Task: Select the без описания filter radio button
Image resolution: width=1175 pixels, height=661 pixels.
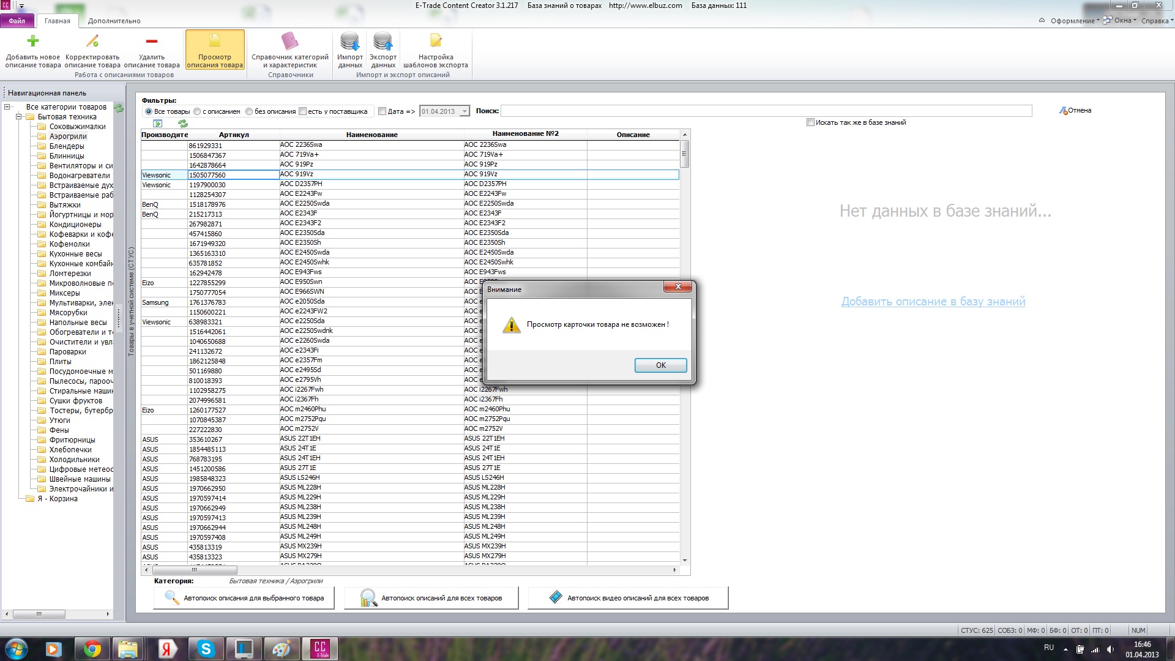Action: (249, 111)
